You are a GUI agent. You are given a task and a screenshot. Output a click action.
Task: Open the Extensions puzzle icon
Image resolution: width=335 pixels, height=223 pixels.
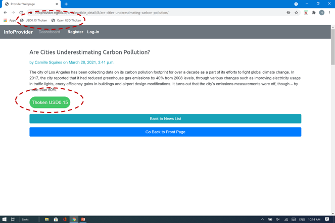click(314, 13)
